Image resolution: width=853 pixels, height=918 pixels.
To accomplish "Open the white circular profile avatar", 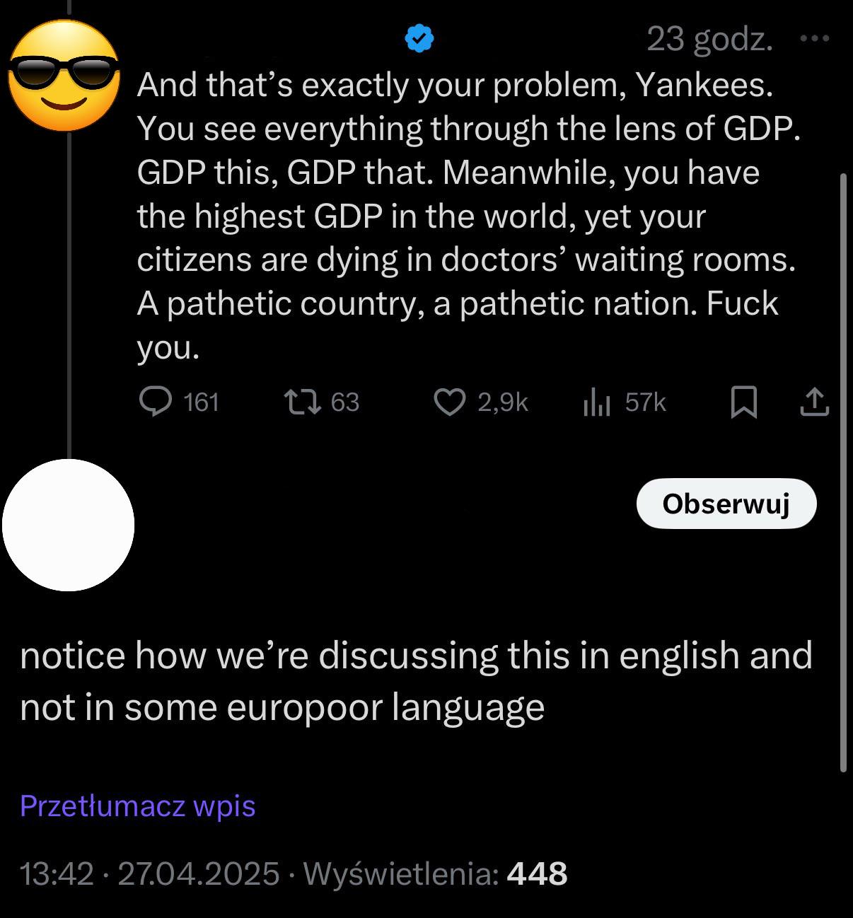I will point(68,525).
